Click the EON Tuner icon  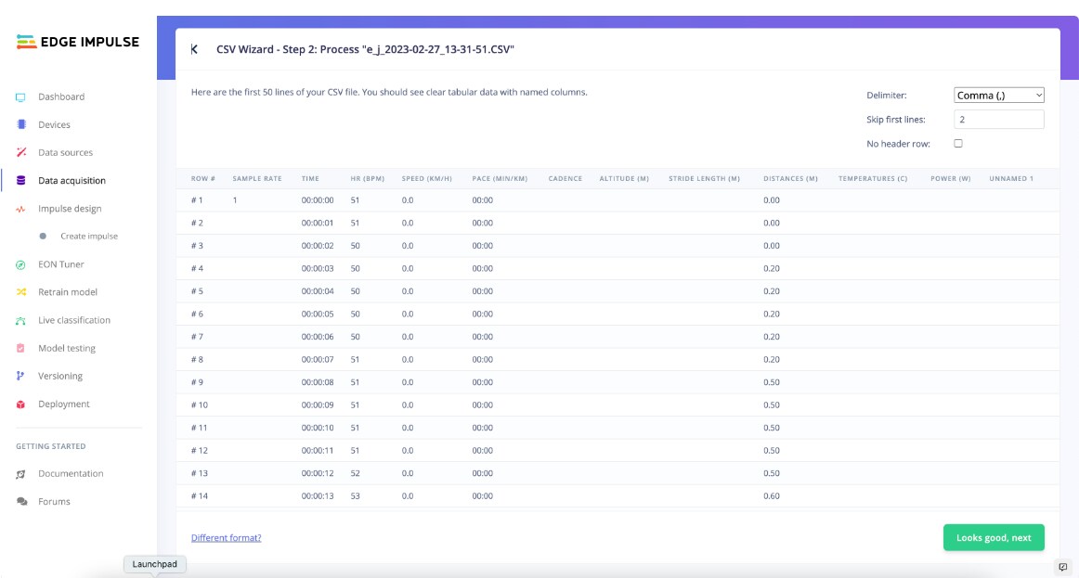pos(20,264)
